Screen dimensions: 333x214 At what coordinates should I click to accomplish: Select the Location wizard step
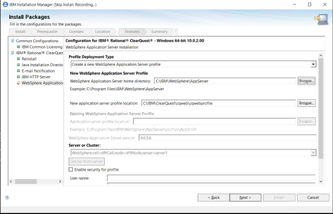pos(102,32)
